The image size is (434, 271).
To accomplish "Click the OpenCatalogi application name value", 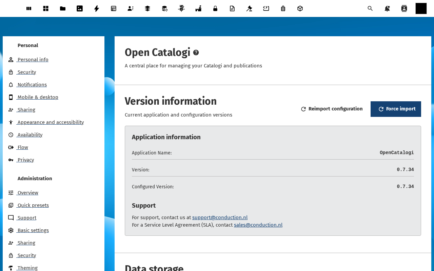I will coord(397,153).
